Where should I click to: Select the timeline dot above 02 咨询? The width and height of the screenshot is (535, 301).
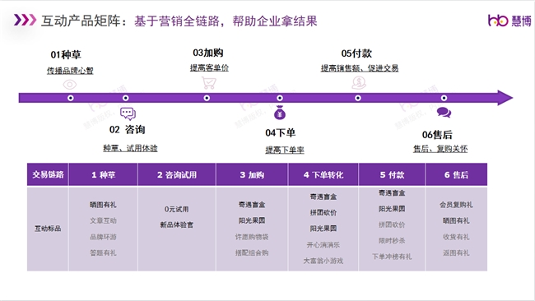[126, 98]
